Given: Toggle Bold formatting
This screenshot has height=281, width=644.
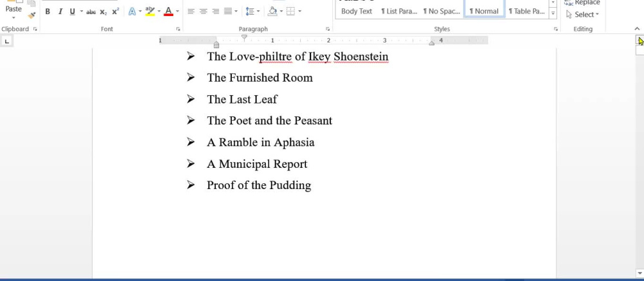Looking at the screenshot, I should (48, 12).
